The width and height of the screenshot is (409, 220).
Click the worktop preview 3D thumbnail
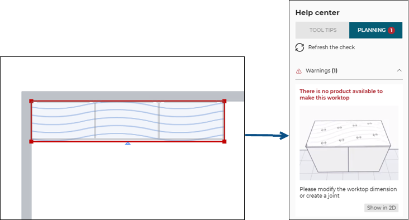[x=349, y=143]
